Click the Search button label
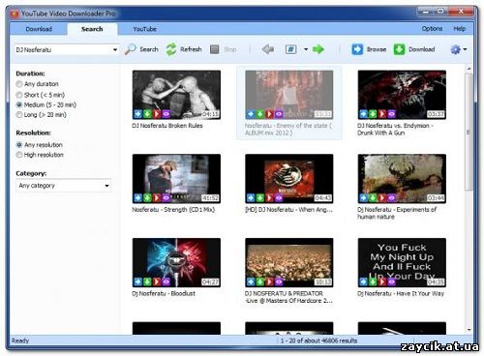Screen dimensions: 484x356 coord(149,49)
